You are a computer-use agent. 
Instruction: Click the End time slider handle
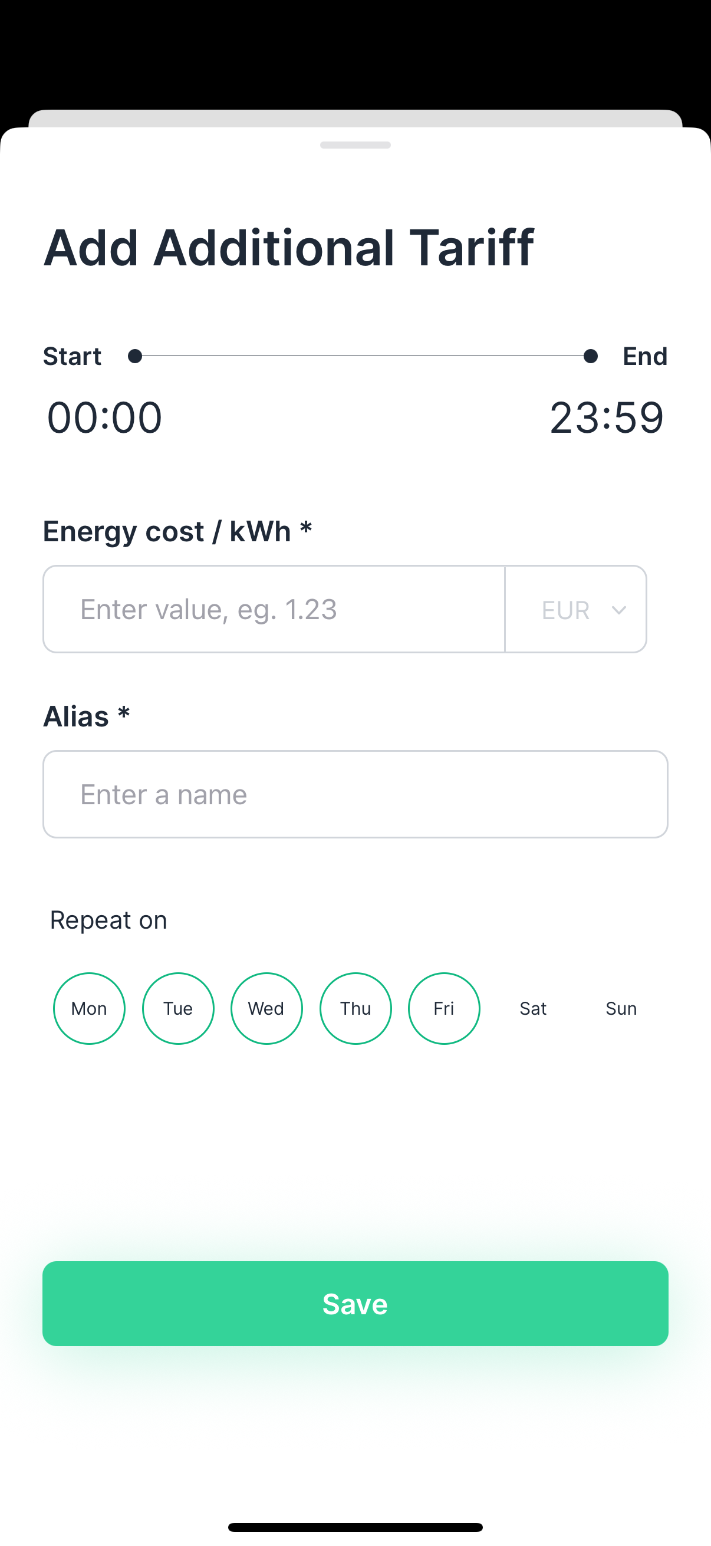(590, 357)
